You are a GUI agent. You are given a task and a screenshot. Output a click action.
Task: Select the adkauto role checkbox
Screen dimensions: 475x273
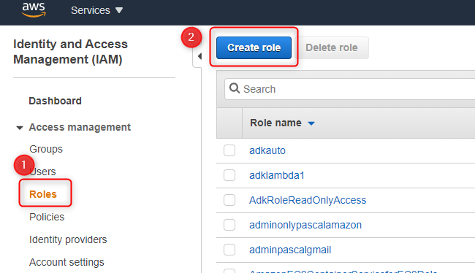click(229, 150)
